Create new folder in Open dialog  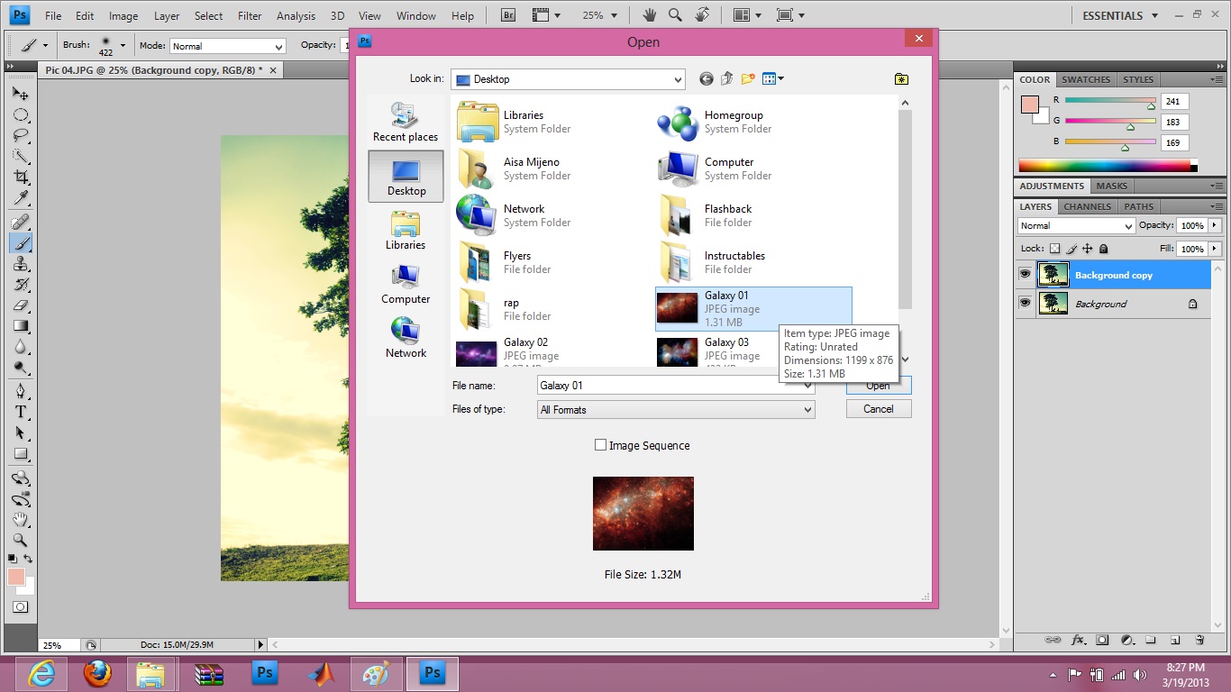pos(748,79)
